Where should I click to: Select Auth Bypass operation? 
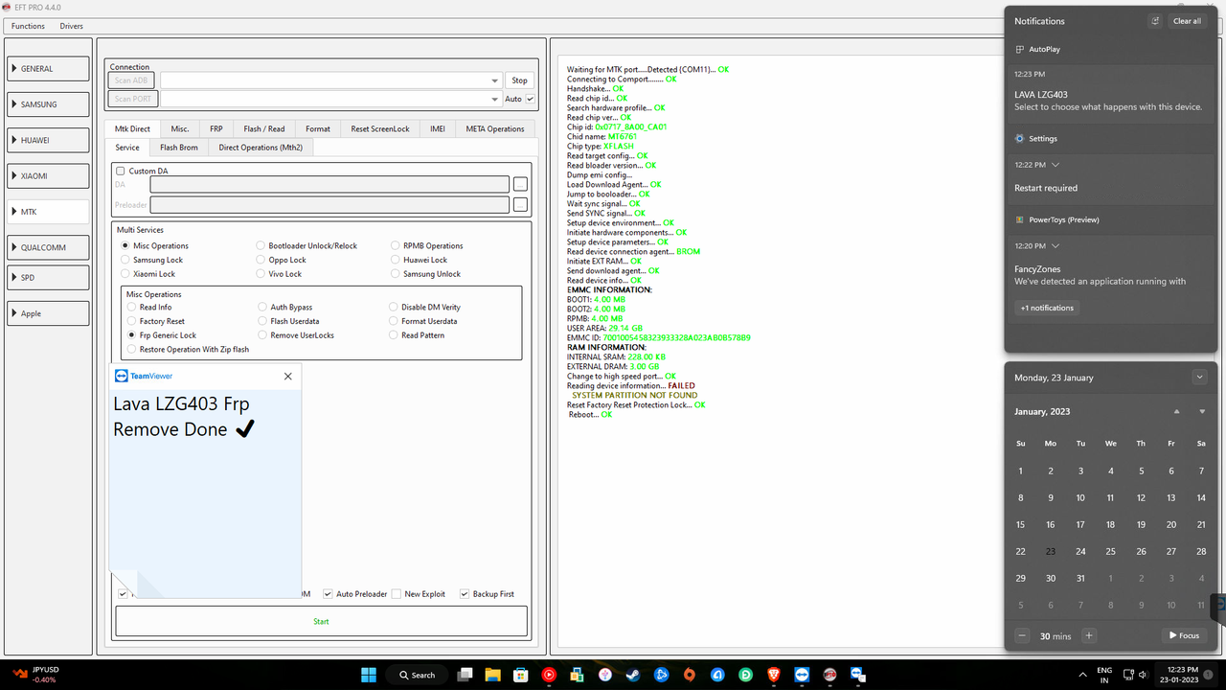pos(262,308)
